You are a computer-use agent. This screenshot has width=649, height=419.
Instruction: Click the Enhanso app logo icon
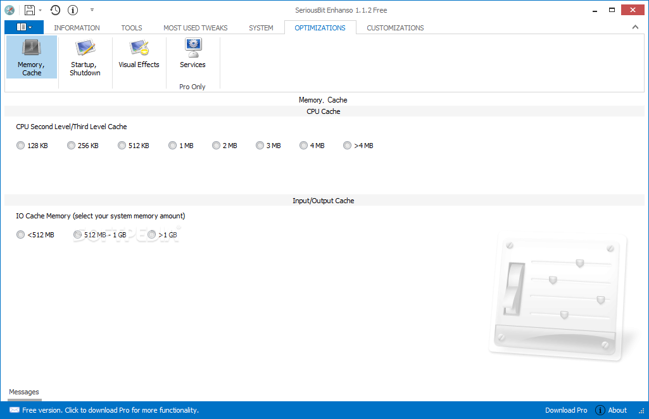pos(9,10)
